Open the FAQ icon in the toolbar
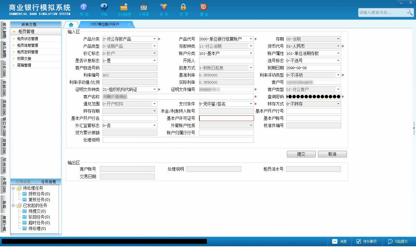This screenshot has width=416, height=248. (104, 7)
